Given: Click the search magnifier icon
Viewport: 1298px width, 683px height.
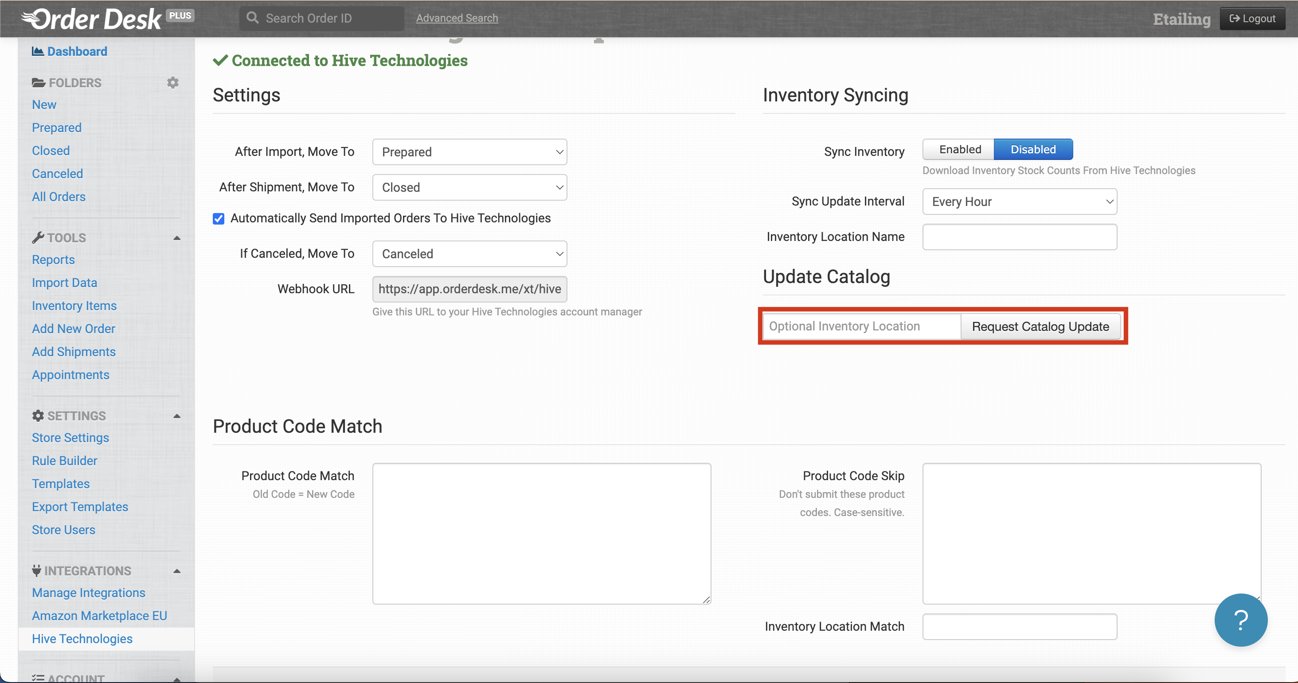Looking at the screenshot, I should pyautogui.click(x=252, y=18).
